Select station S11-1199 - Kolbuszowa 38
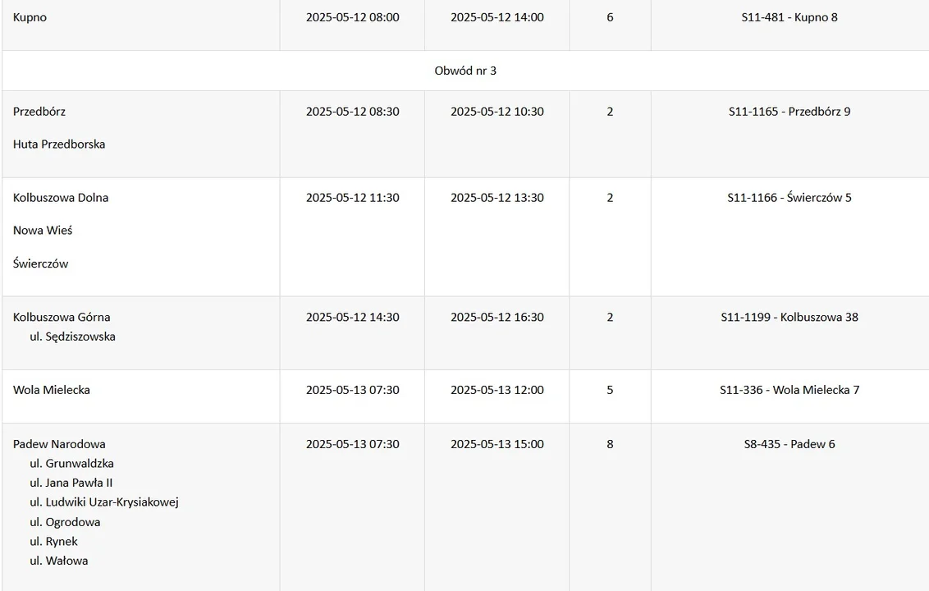929x591 pixels. [x=789, y=317]
